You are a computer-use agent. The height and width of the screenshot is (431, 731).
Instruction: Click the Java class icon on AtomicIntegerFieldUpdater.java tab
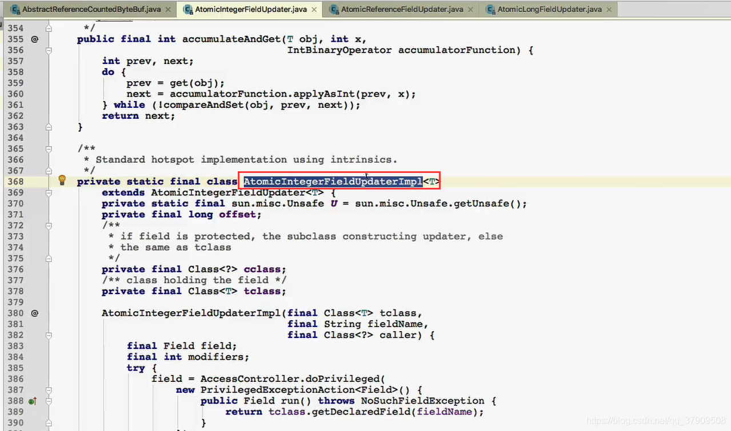tap(189, 10)
